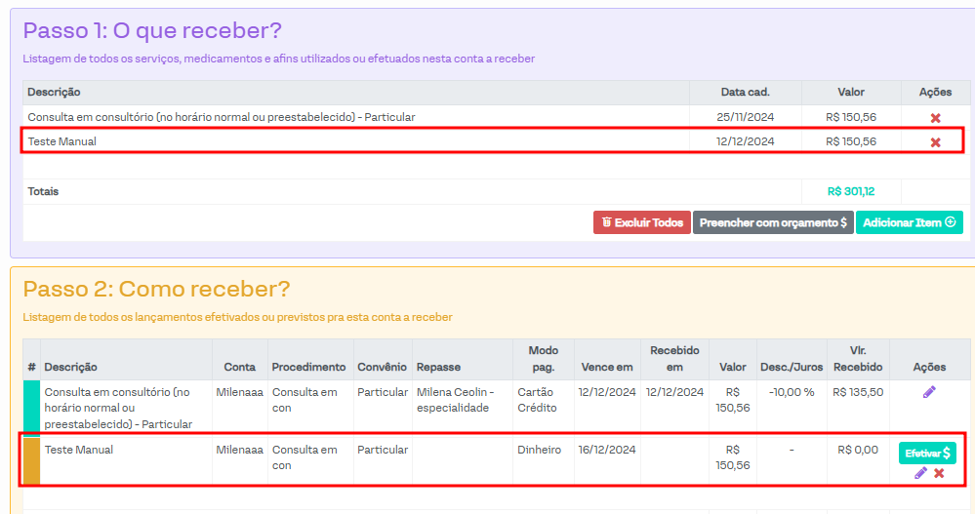Click the Vence em column header
975x514 pixels.
point(606,368)
